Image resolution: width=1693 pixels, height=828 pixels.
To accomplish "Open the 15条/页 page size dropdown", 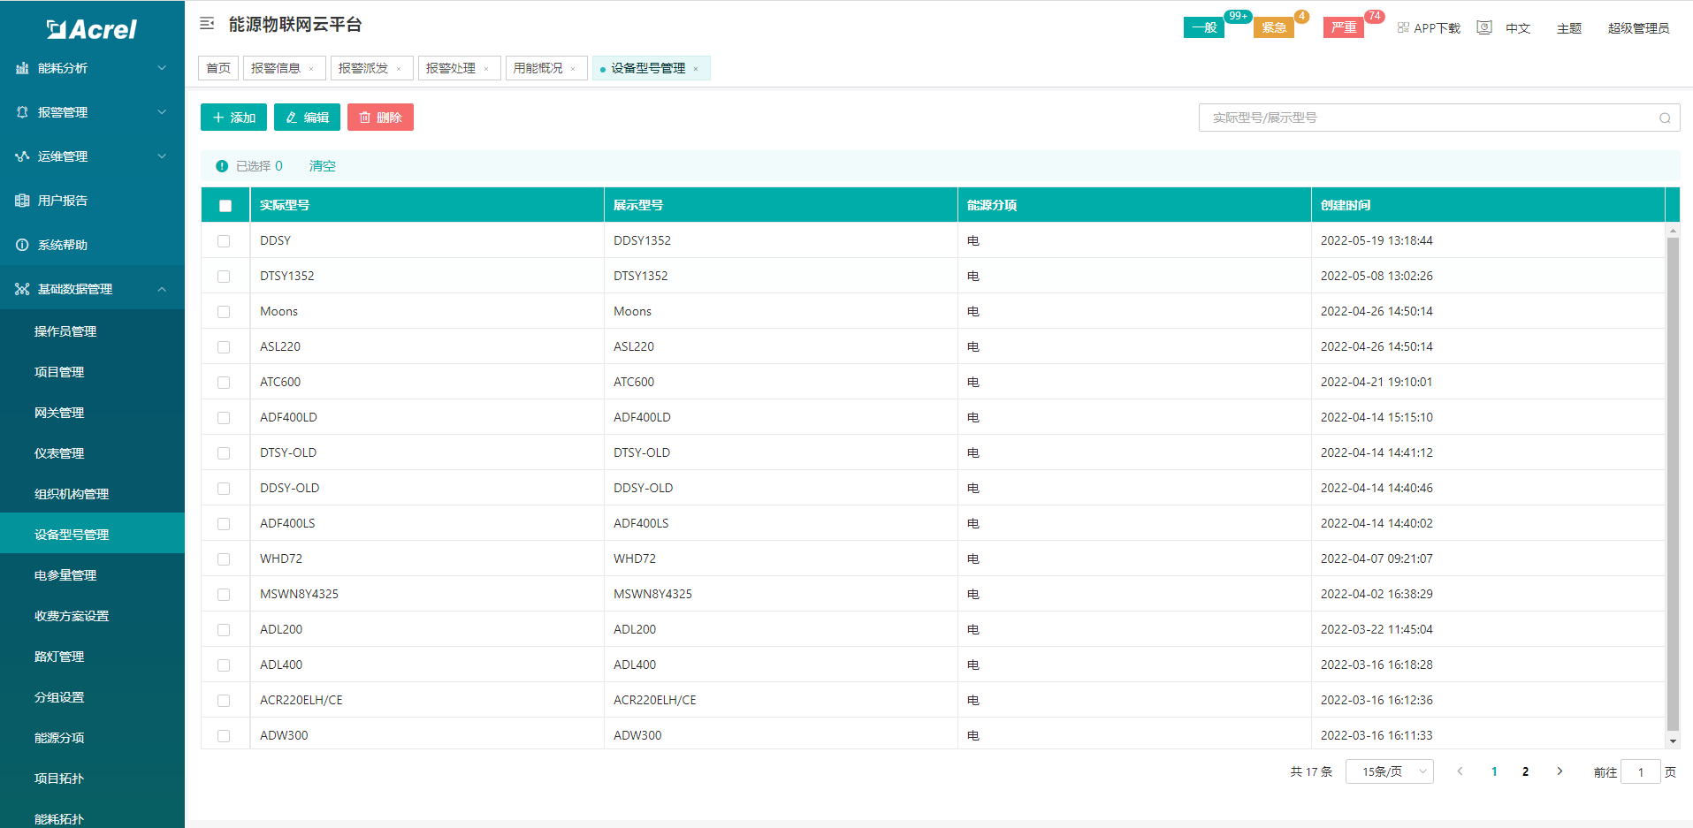I will pos(1389,771).
